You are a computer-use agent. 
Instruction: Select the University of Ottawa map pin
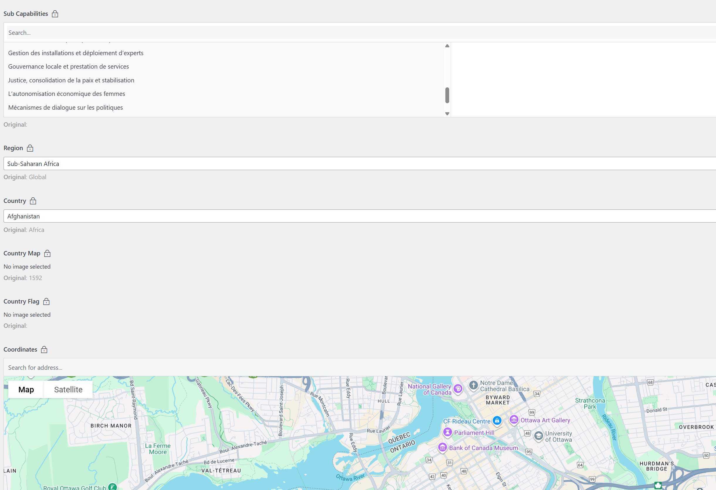pos(538,436)
